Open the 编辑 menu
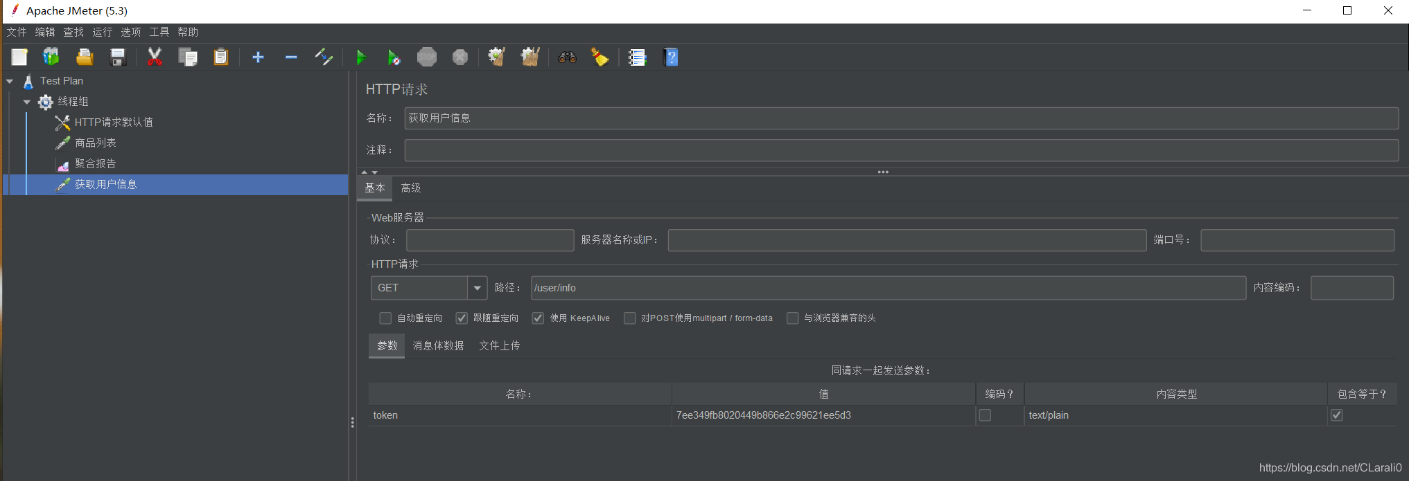 [45, 33]
